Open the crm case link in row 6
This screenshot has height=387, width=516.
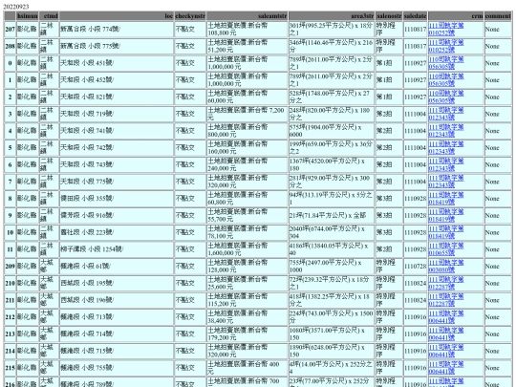[x=446, y=164]
